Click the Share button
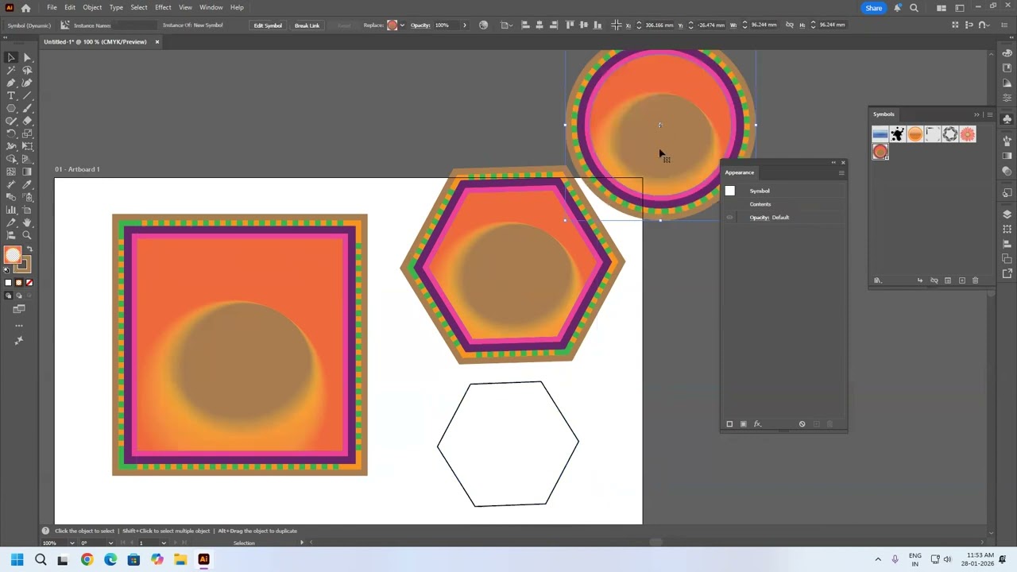This screenshot has height=572, width=1017. 873,8
